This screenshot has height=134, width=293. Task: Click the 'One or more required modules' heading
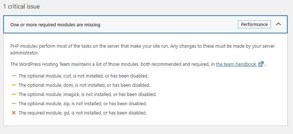pos(55,25)
